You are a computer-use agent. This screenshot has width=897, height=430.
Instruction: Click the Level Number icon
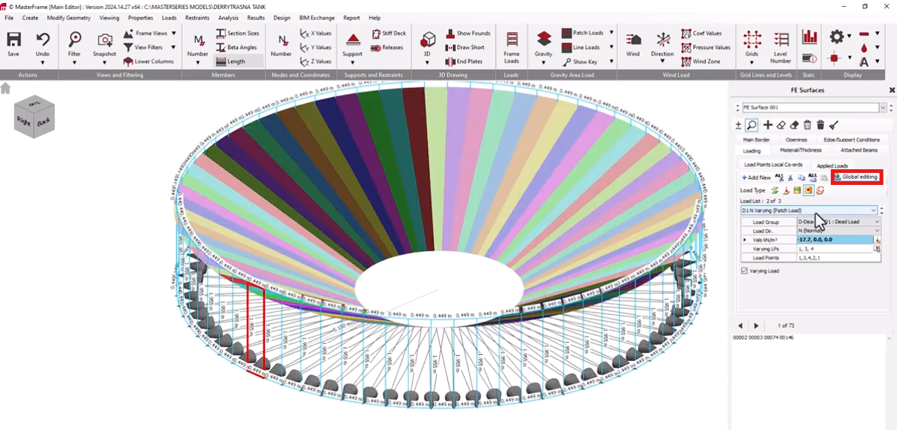[781, 47]
